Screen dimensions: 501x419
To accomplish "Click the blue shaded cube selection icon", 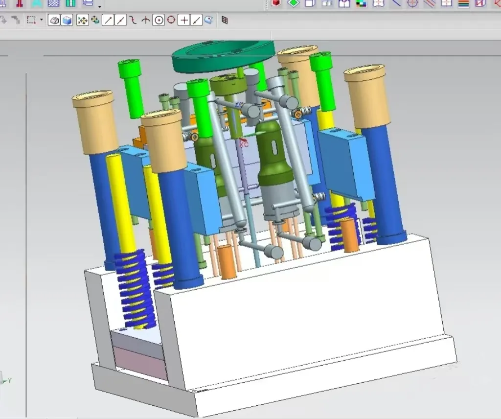I will coord(67,20).
